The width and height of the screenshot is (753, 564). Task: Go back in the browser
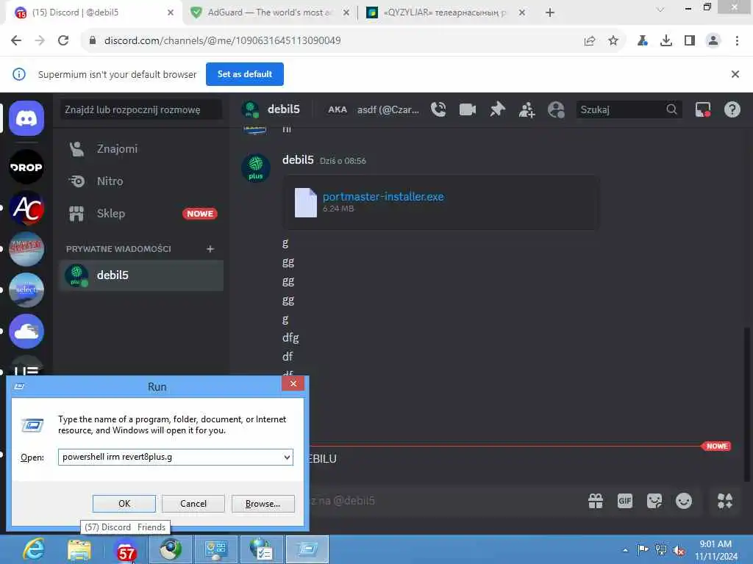point(16,40)
